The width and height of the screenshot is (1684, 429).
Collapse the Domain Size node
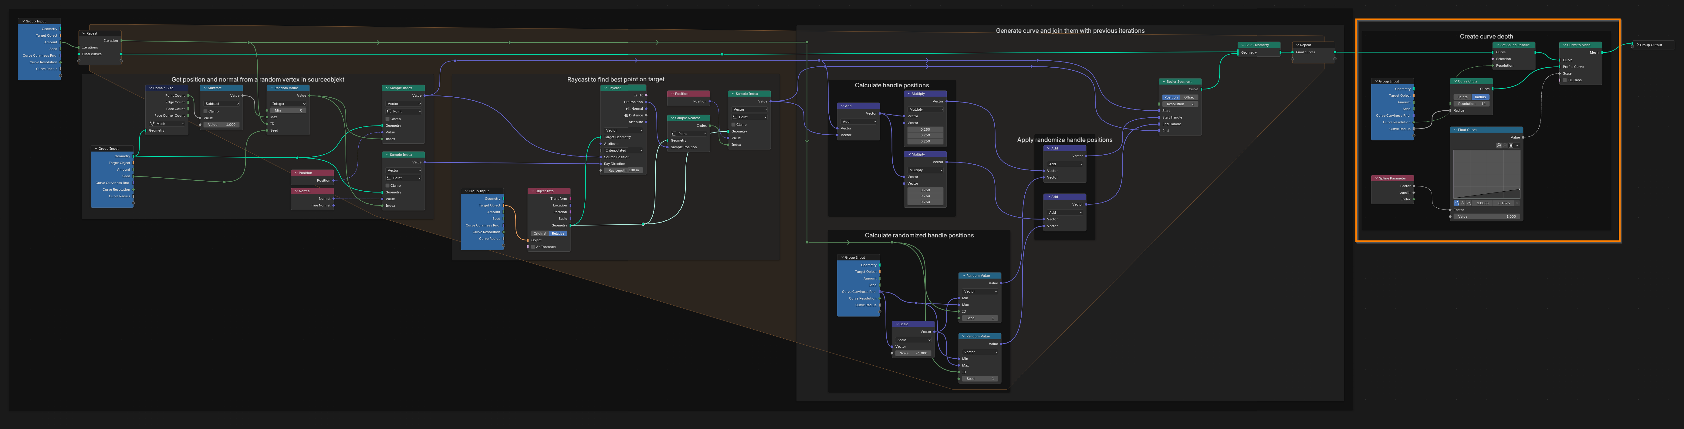pos(151,88)
